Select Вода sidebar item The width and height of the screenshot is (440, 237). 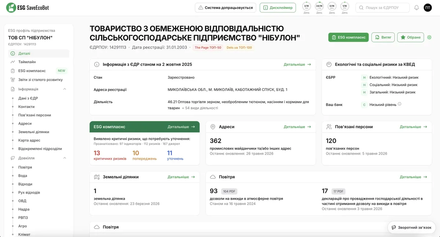pos(23,176)
